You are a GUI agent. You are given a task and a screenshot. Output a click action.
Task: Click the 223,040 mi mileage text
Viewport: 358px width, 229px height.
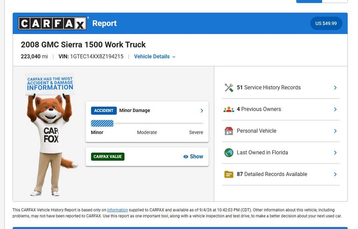click(34, 57)
